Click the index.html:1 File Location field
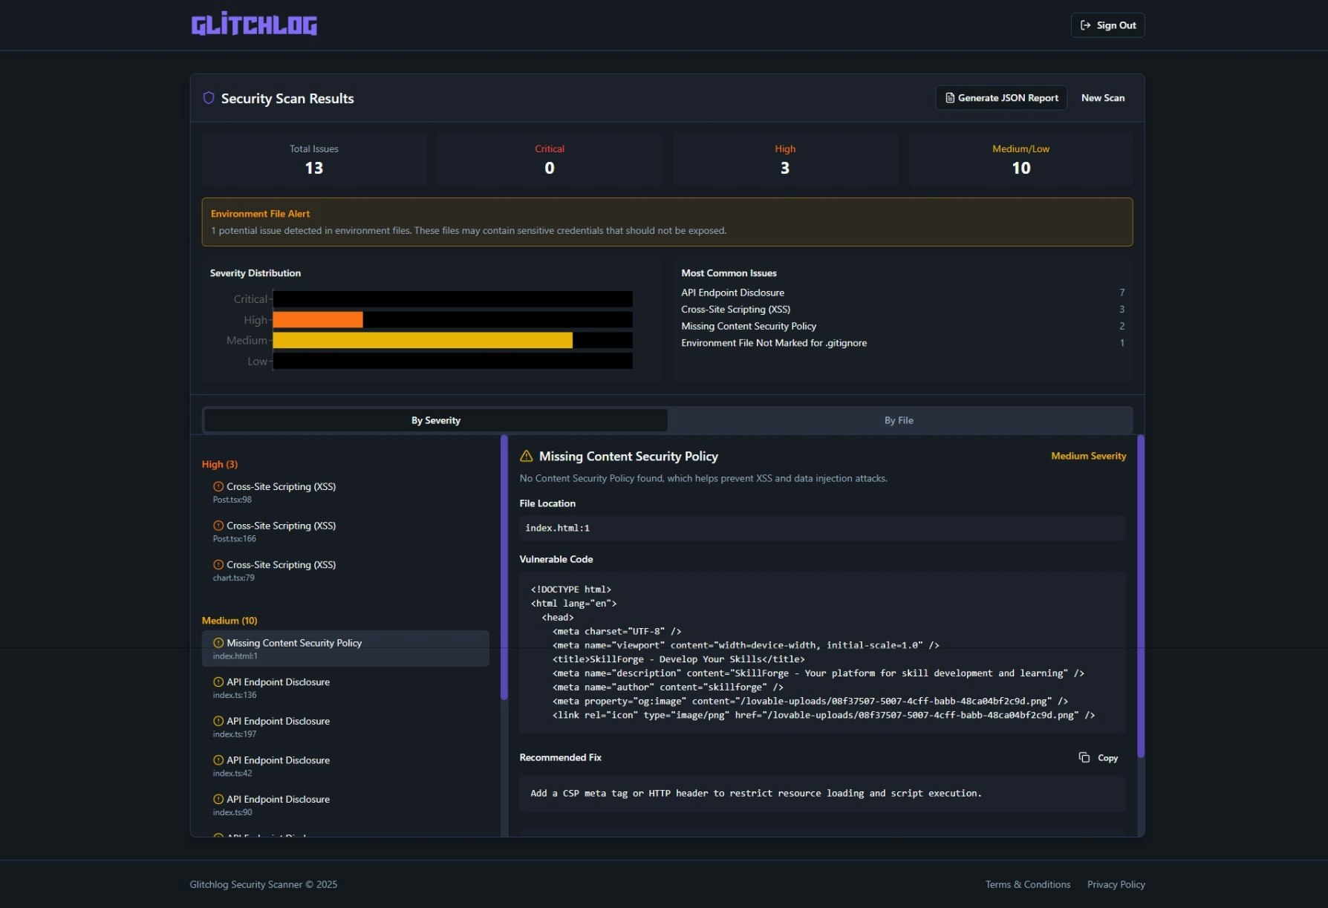The width and height of the screenshot is (1328, 908). tap(821, 528)
